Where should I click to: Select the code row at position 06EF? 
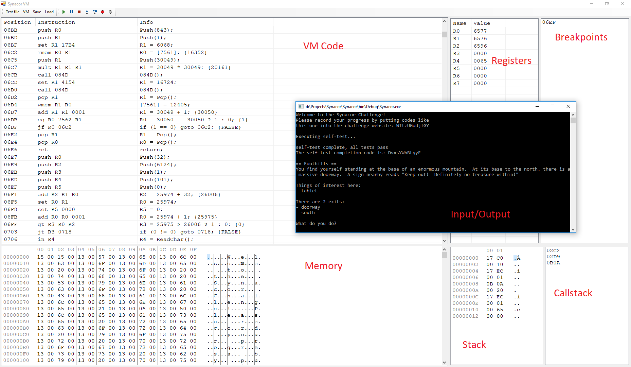tap(222, 187)
